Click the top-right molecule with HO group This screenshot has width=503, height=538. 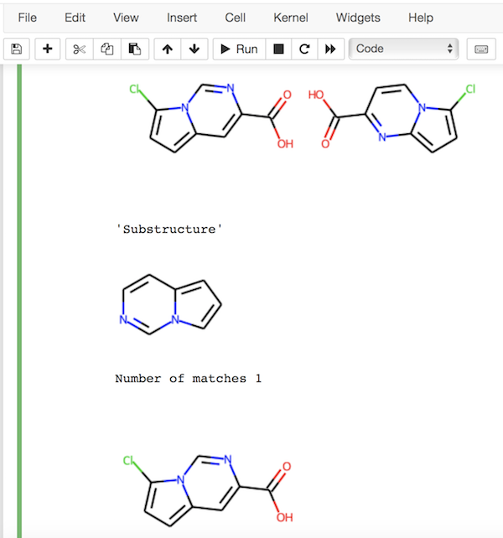[x=392, y=117]
